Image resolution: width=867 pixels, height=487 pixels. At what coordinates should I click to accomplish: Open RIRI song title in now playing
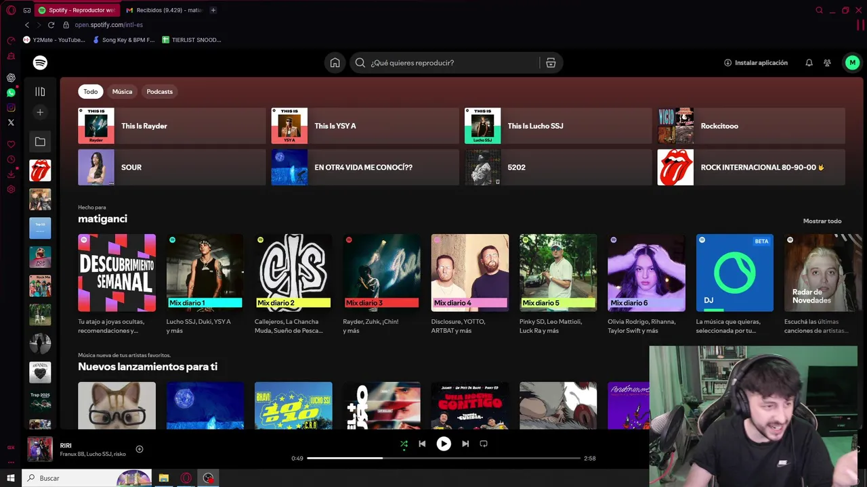(x=66, y=445)
